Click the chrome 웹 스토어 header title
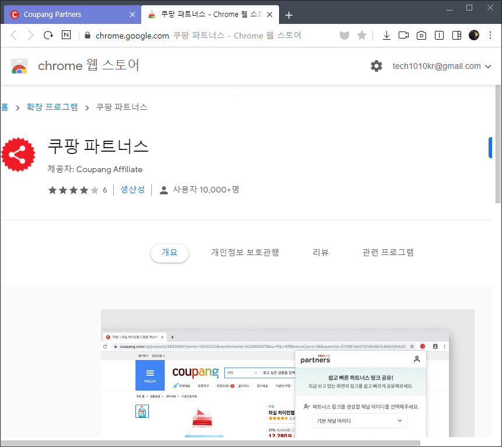The height and width of the screenshot is (447, 502). tap(88, 65)
